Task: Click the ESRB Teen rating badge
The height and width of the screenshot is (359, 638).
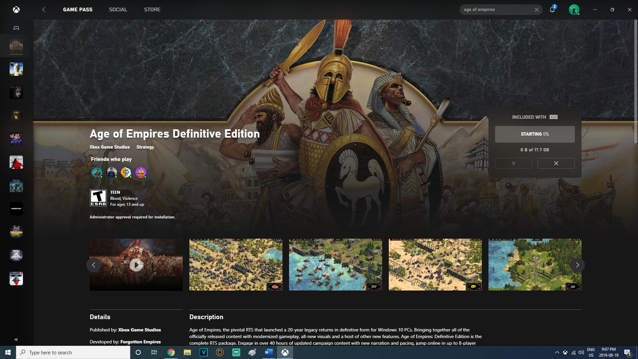Action: (98, 198)
